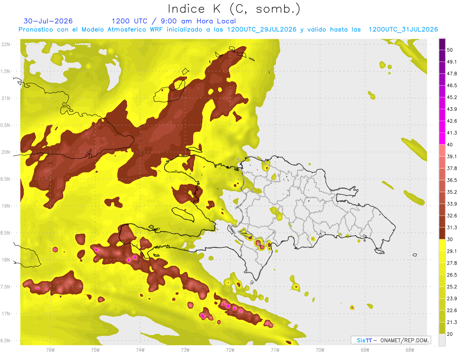Click the dark purple swatch above the 50 label

pyautogui.click(x=442, y=44)
